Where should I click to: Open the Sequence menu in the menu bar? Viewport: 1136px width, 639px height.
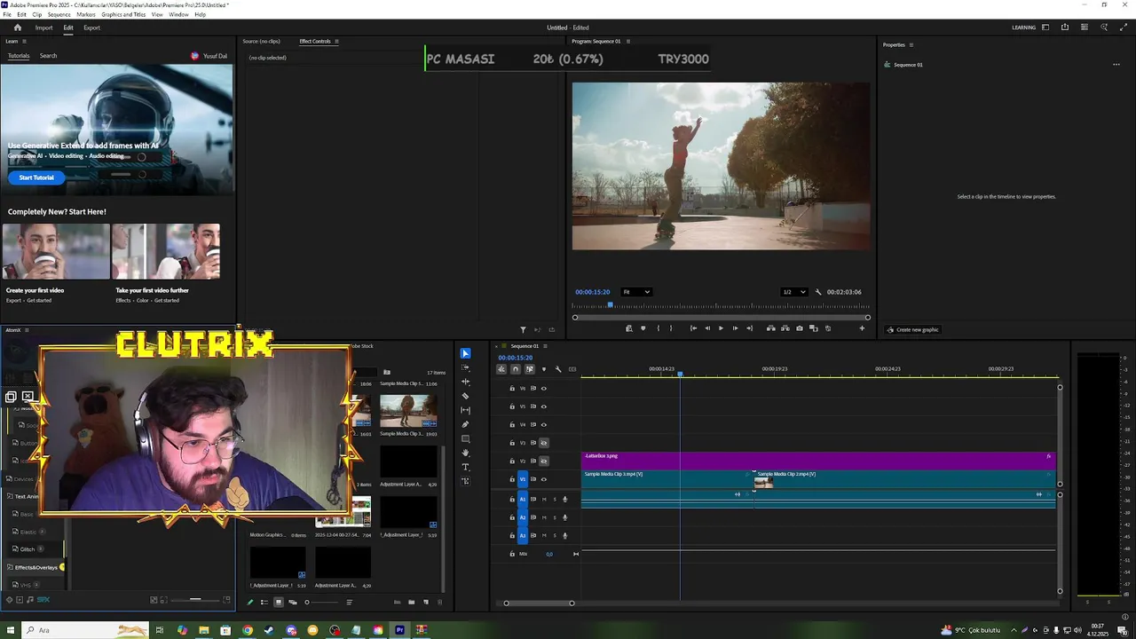tap(59, 14)
